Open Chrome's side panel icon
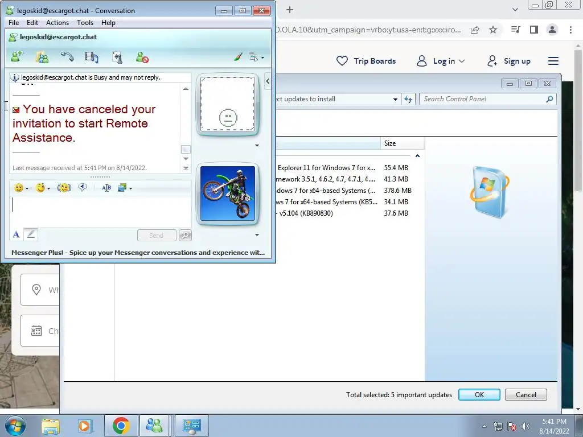This screenshot has width=583, height=437. point(534,30)
